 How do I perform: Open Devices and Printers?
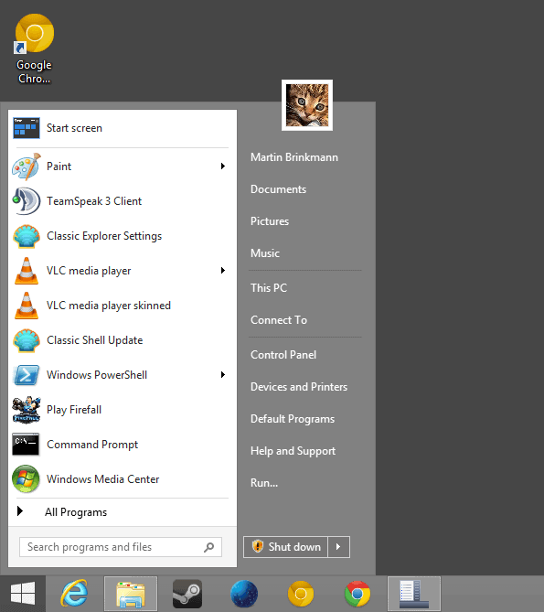coord(299,387)
